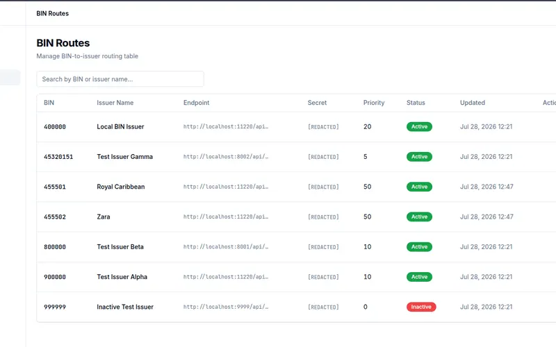This screenshot has height=347, width=556.
Task: Focus the Search by BIN or issuer field
Action: click(x=120, y=79)
